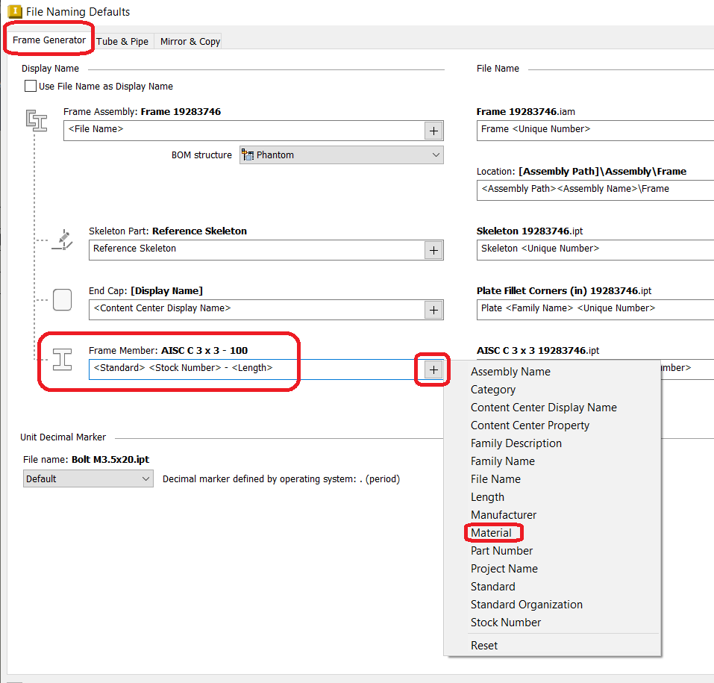Click plus button beside Reference Skeleton field
Image resolution: width=714 pixels, height=683 pixels.
433,251
